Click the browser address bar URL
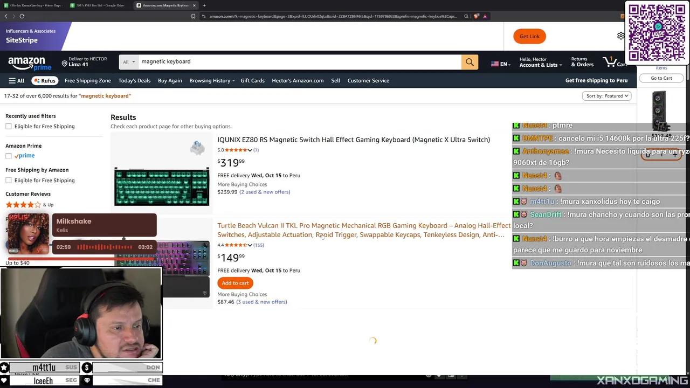Screen dimensions: 690x388 click(332, 16)
